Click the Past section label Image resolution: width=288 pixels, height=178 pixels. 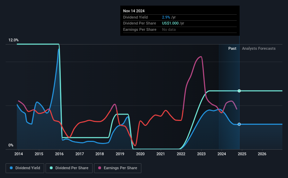(232, 48)
